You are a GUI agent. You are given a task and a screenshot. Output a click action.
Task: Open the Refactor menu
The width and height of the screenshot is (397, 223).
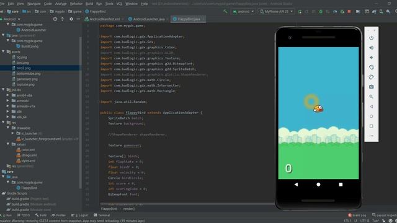click(x=76, y=4)
